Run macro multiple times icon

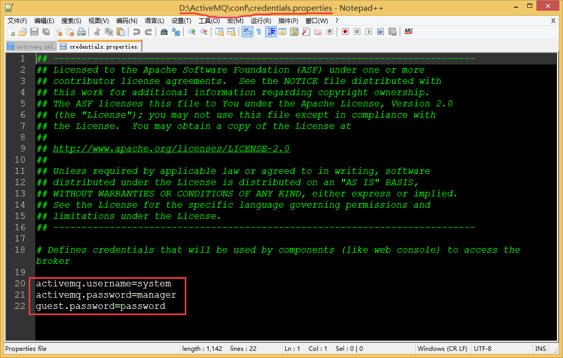(x=381, y=32)
